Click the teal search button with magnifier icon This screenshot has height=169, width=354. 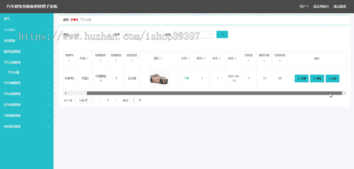(x=222, y=35)
